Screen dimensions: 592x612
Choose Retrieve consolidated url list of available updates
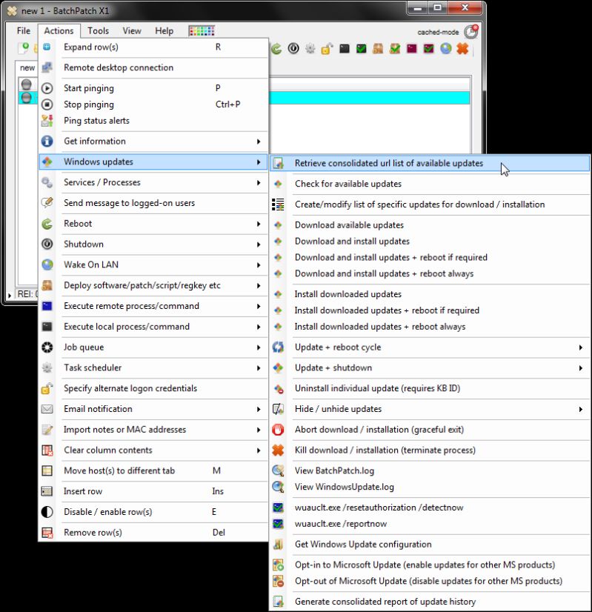click(x=430, y=163)
